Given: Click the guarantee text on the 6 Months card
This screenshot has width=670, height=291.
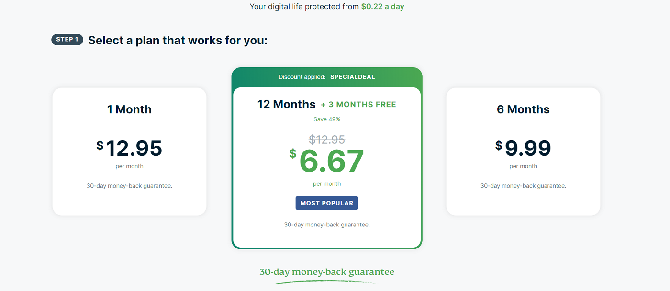Looking at the screenshot, I should click(x=523, y=185).
